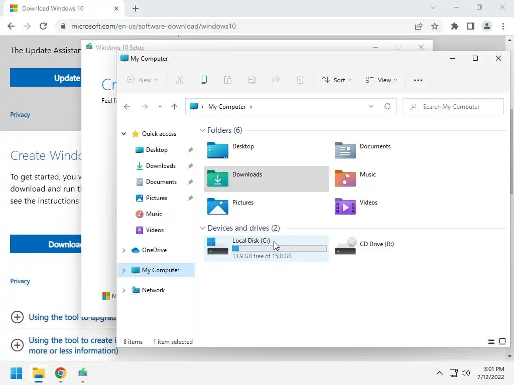Click the Chrome address bar URL
514x385 pixels.
coord(154,26)
